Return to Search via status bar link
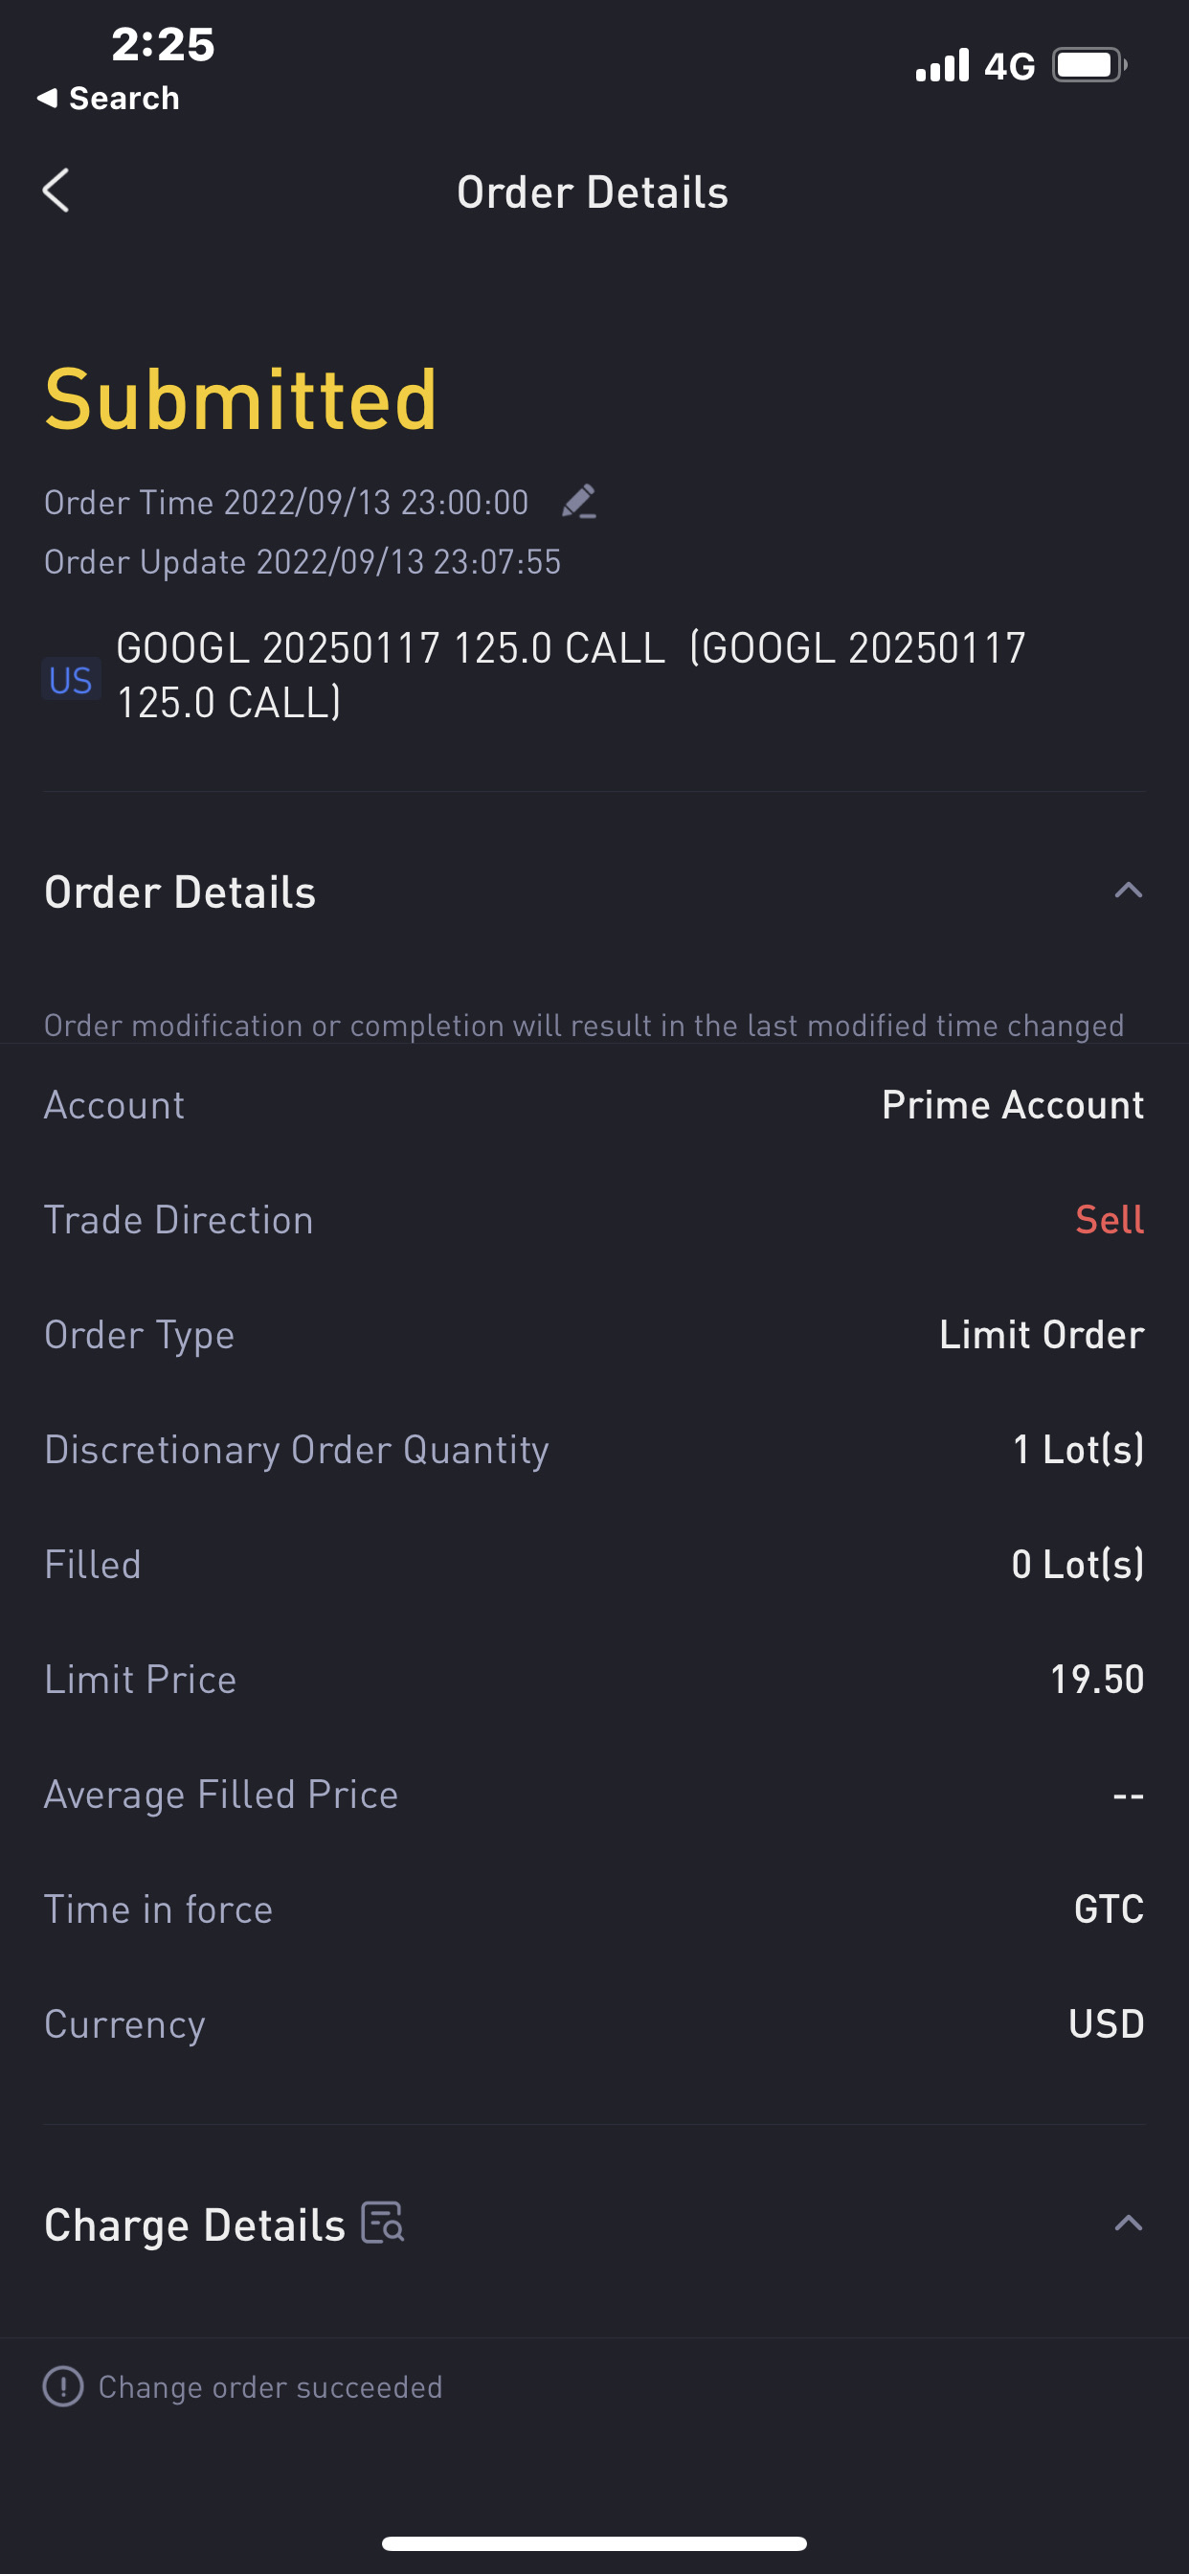The height and width of the screenshot is (2574, 1189). [x=108, y=98]
